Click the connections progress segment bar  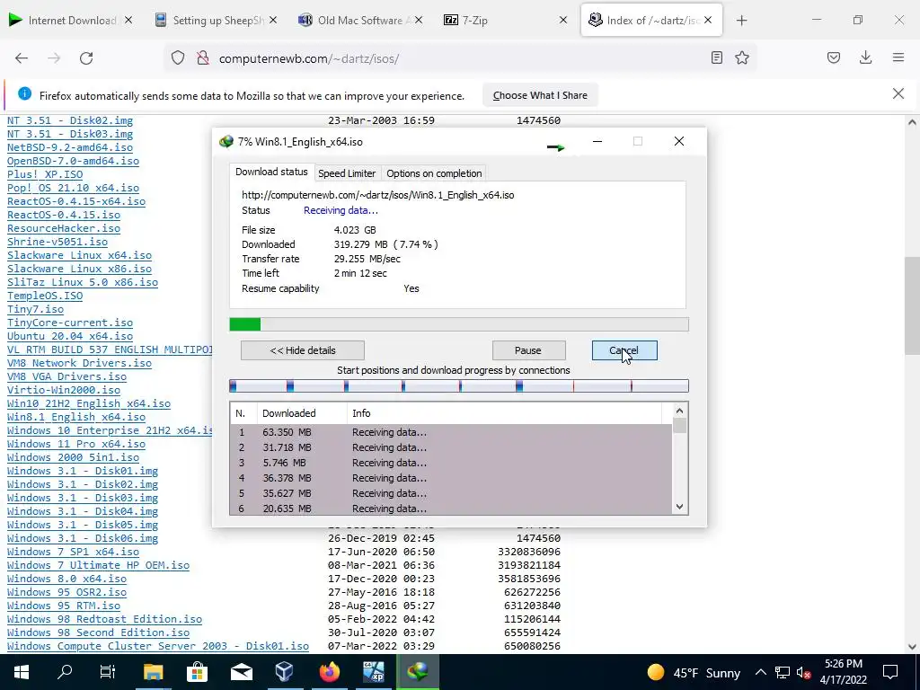[x=459, y=386]
